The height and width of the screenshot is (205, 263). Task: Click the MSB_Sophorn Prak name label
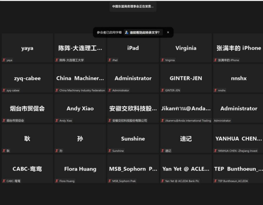[x=124, y=181]
